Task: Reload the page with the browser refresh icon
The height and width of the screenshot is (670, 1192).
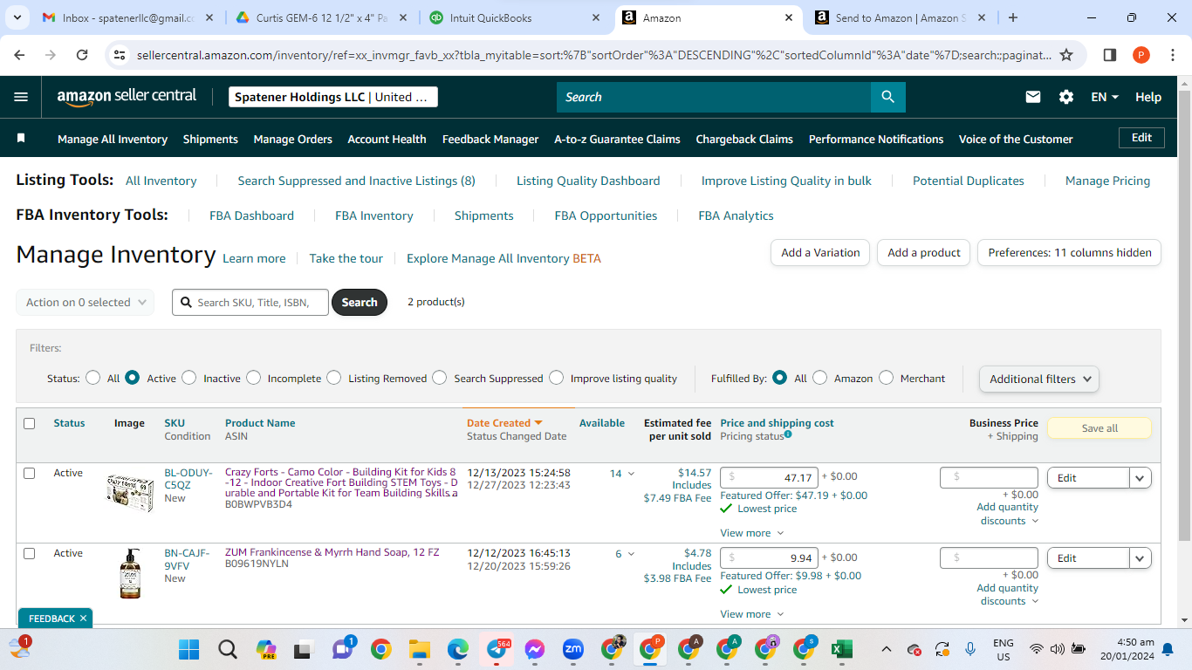Action: tap(82, 55)
